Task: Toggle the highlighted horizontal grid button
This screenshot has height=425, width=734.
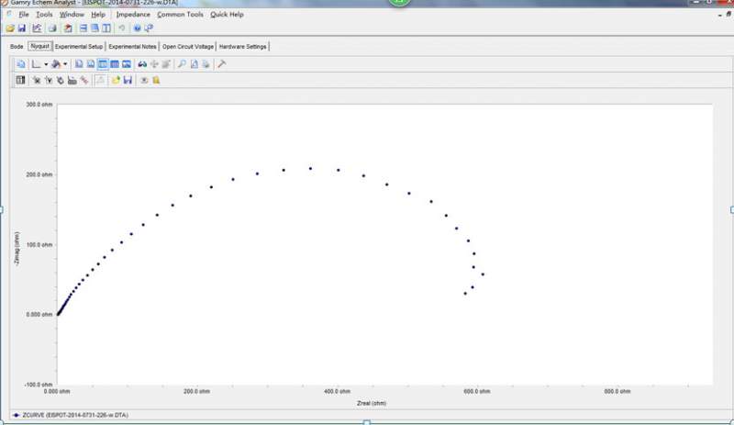Action: (x=103, y=64)
